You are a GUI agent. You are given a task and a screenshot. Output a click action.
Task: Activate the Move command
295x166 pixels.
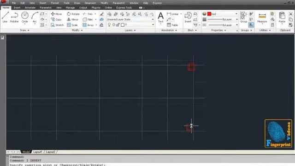tap(56, 14)
